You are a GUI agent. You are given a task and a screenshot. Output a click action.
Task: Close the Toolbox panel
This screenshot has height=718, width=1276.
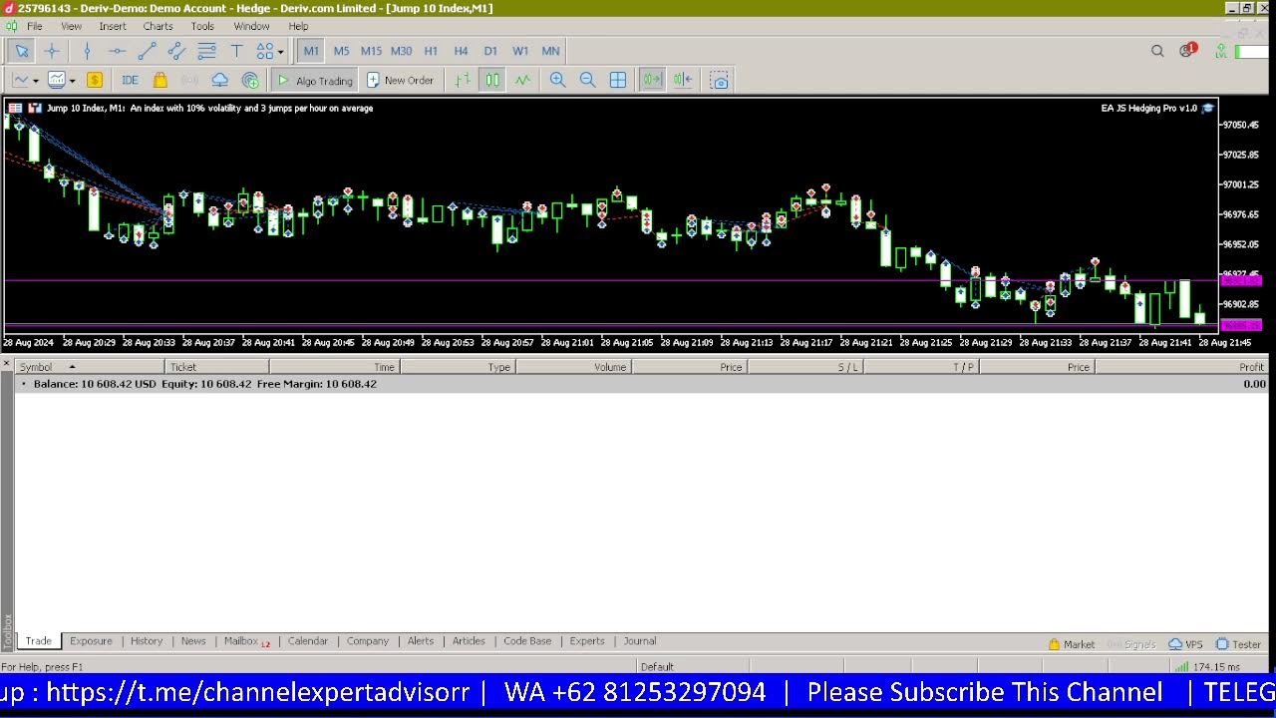tap(7, 364)
